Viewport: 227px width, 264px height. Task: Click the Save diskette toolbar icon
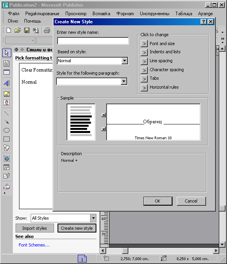27,30
